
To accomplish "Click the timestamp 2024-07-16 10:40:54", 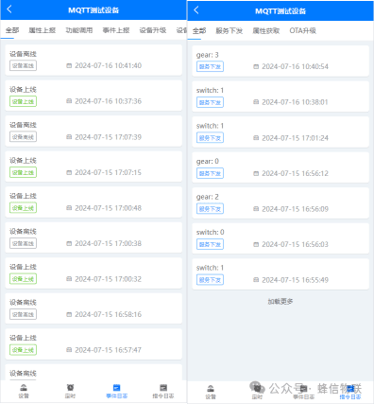I will (296, 66).
